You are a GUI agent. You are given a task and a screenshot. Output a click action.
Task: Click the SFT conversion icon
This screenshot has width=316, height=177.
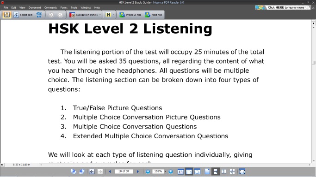[39, 15]
